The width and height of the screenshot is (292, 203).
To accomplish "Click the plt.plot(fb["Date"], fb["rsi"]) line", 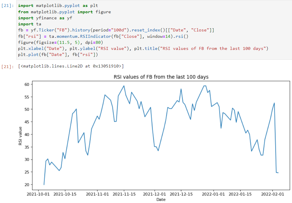I will 58,54.
